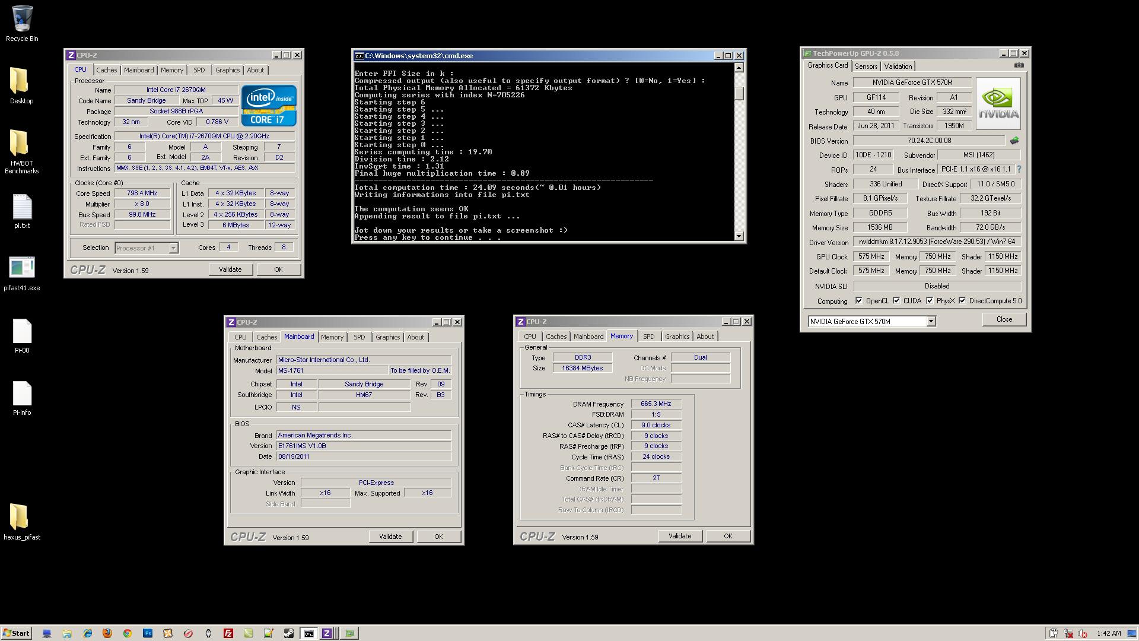The width and height of the screenshot is (1139, 641).
Task: Toggle the DirectCompute 5.0 checkbox
Action: tap(962, 301)
